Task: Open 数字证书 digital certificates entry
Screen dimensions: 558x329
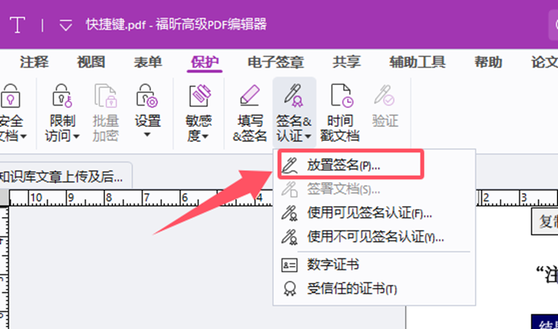Action: coord(332,265)
